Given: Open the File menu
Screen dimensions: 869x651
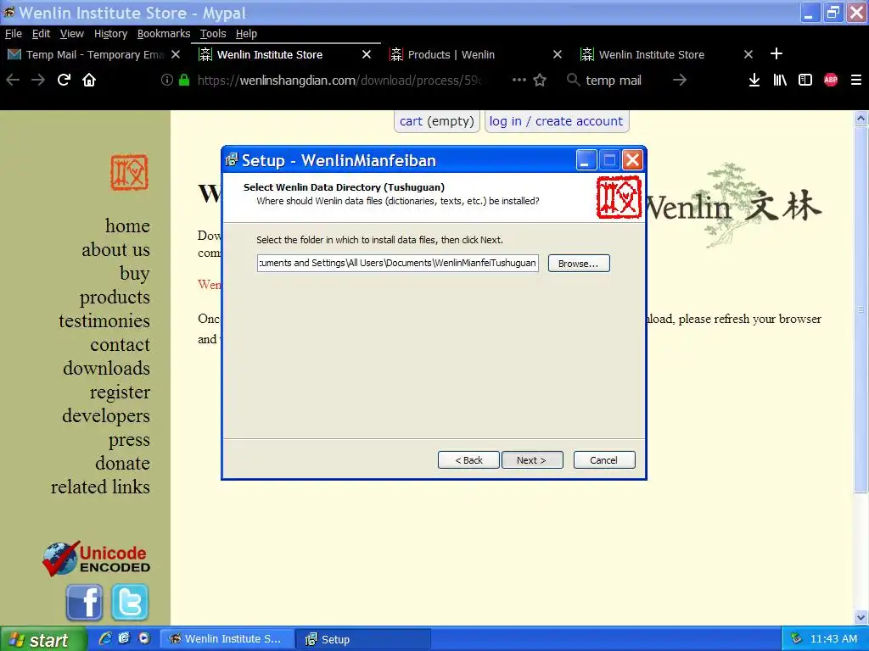Looking at the screenshot, I should point(14,34).
